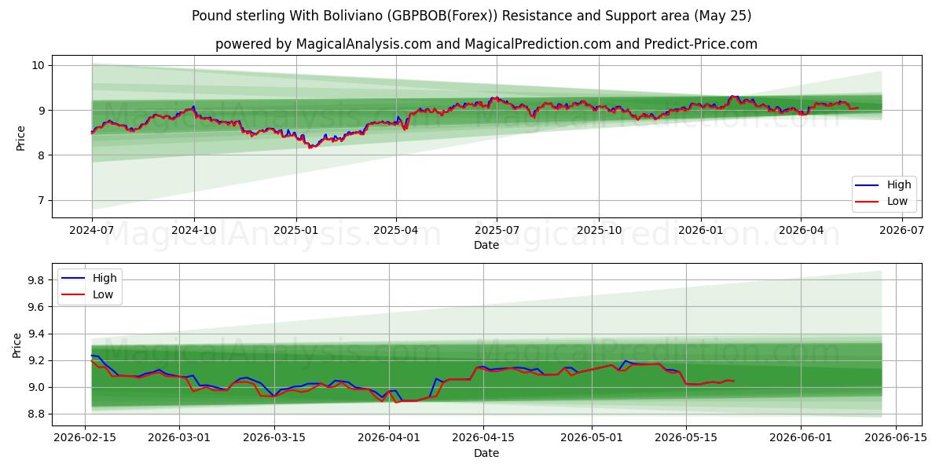Image resolution: width=943 pixels, height=471 pixels.
Task: Click the '2026-02-15' lower x-axis label
Action: click(85, 439)
